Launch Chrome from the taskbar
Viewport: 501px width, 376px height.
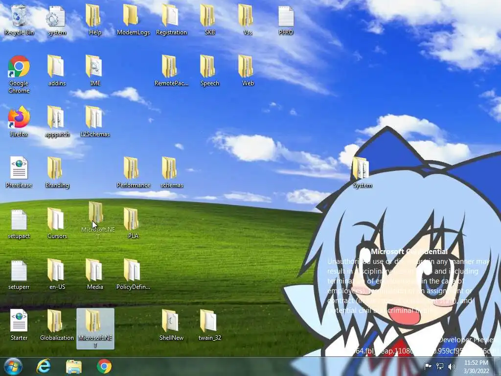pyautogui.click(x=104, y=366)
